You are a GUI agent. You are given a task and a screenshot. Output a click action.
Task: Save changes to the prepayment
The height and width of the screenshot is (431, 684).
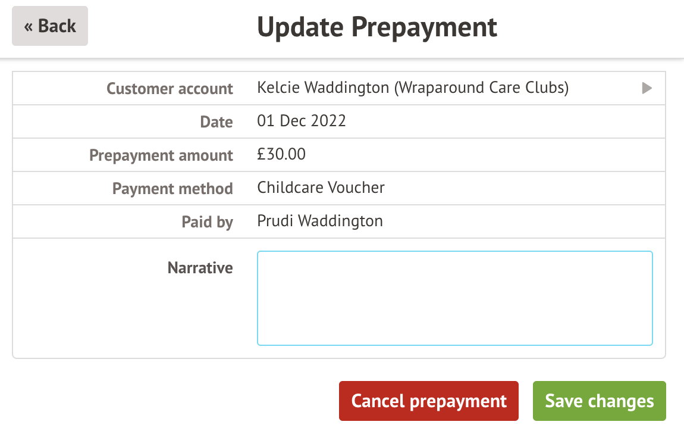(599, 401)
